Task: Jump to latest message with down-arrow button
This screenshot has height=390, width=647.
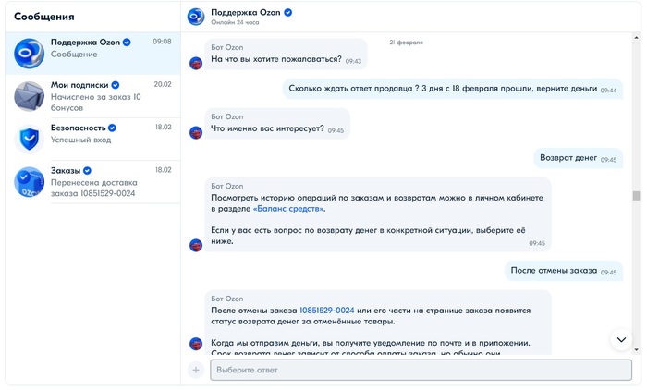Action: tap(621, 340)
